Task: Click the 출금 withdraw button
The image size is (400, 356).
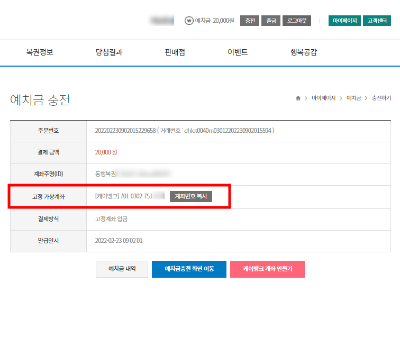Action: (271, 21)
